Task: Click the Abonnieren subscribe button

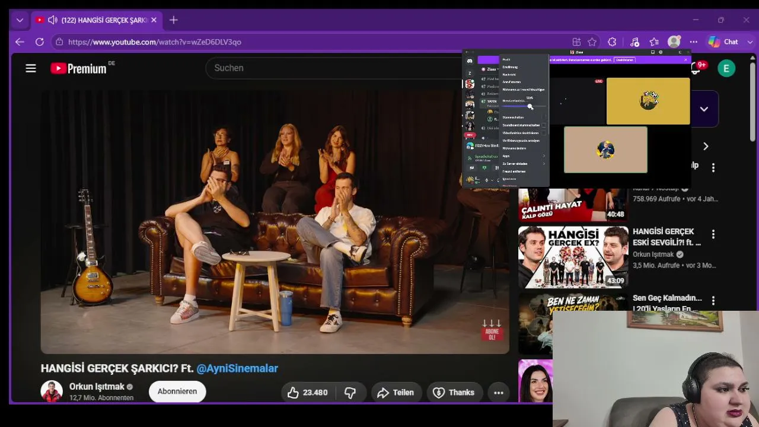Action: click(x=177, y=391)
